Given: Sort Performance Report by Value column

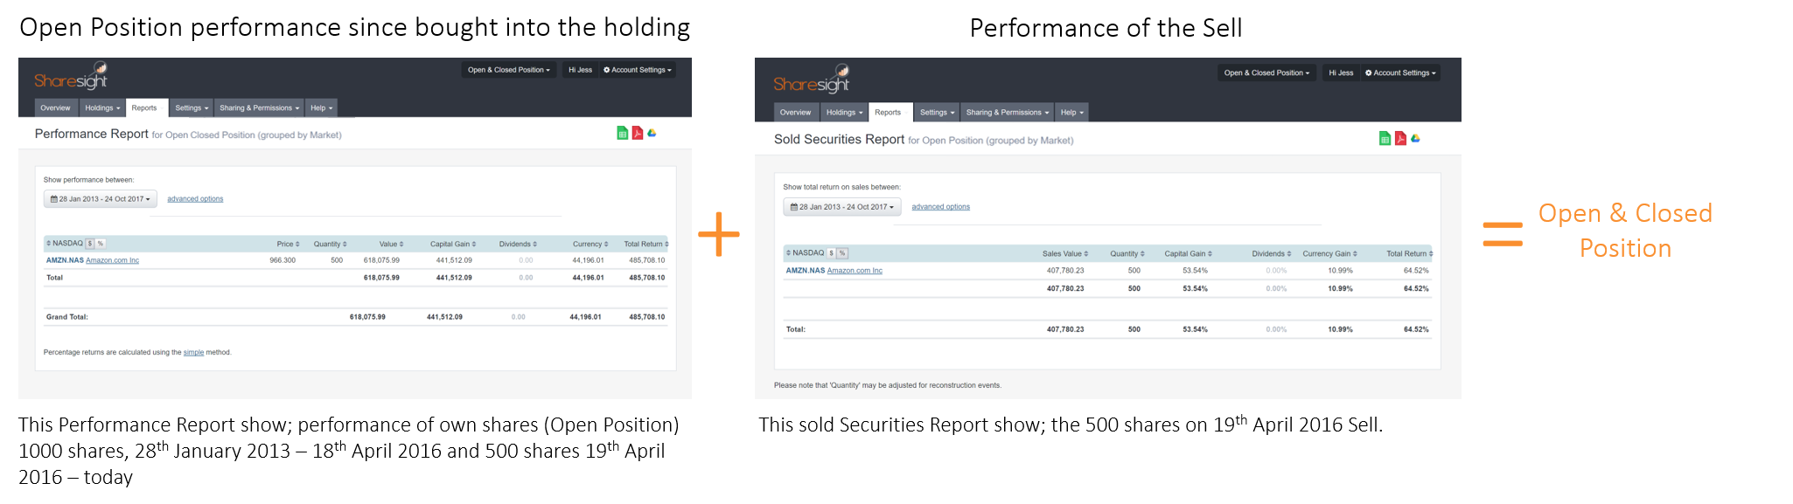Looking at the screenshot, I should click(x=391, y=244).
